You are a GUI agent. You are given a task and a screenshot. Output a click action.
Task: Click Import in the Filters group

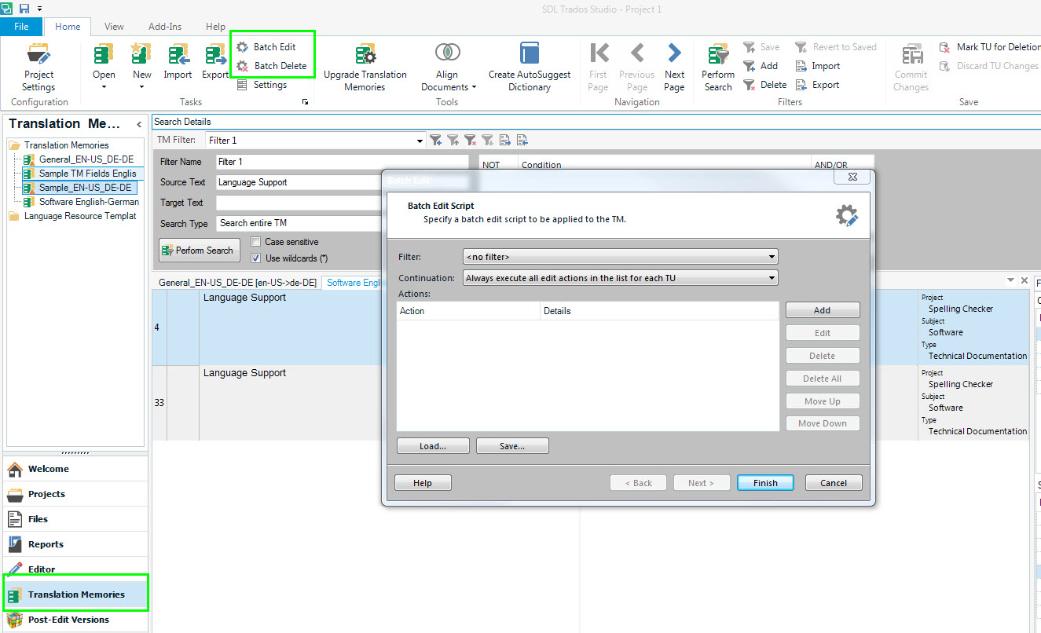coord(817,66)
